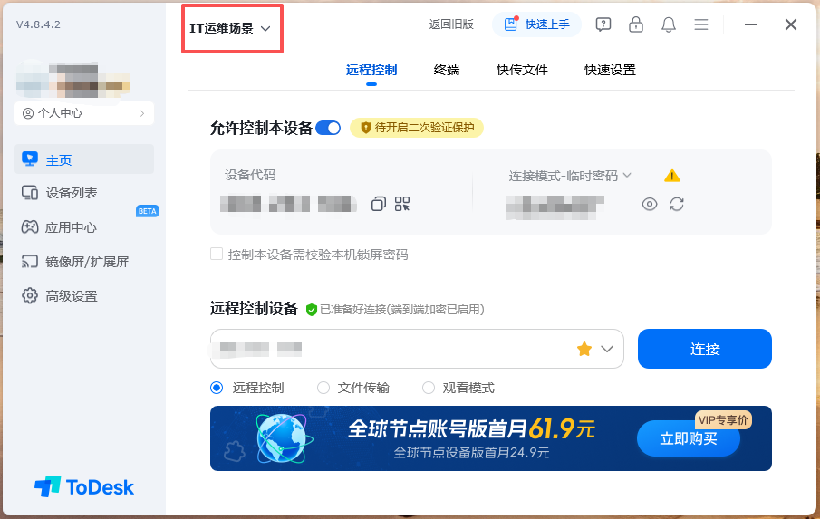Viewport: 820px width, 519px height.
Task: Click the 已准备好连接 status text
Action: 402,310
